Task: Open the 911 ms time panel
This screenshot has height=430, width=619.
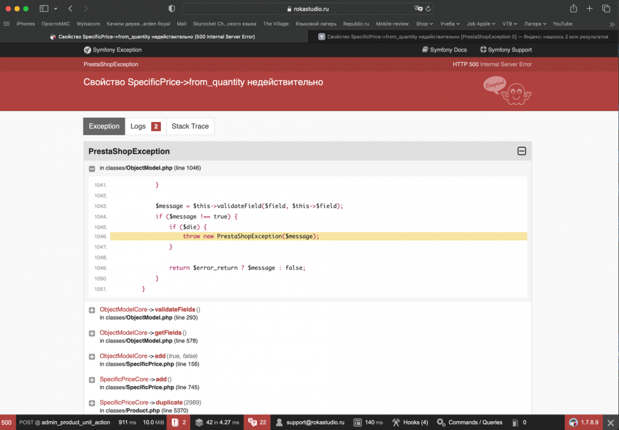Action: (127, 422)
